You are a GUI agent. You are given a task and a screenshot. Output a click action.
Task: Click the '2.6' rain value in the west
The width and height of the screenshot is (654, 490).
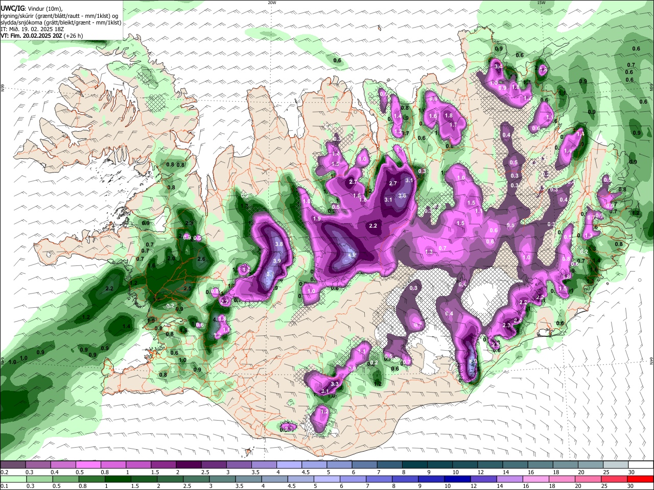pos(201,259)
